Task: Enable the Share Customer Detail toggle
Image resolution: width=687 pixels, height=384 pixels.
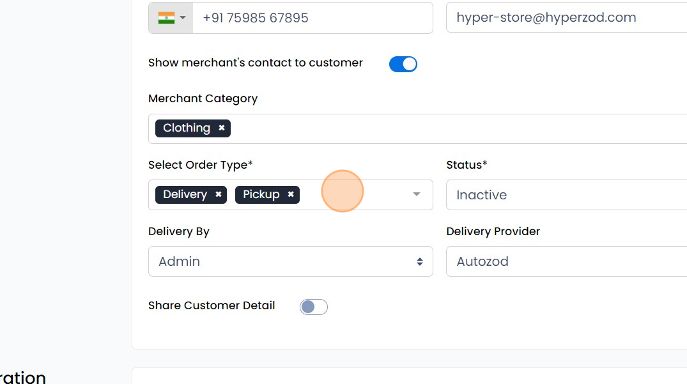Action: point(313,307)
